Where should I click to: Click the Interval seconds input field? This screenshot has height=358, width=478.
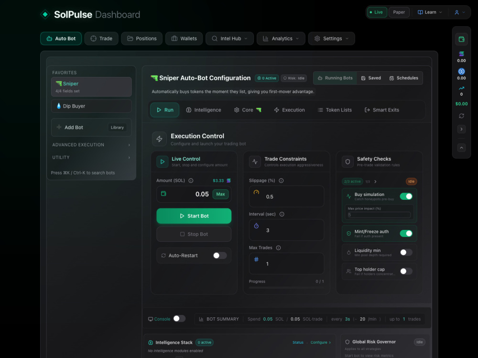click(286, 230)
